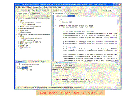Click Declaration view scroll down arrow

click(x=119, y=83)
